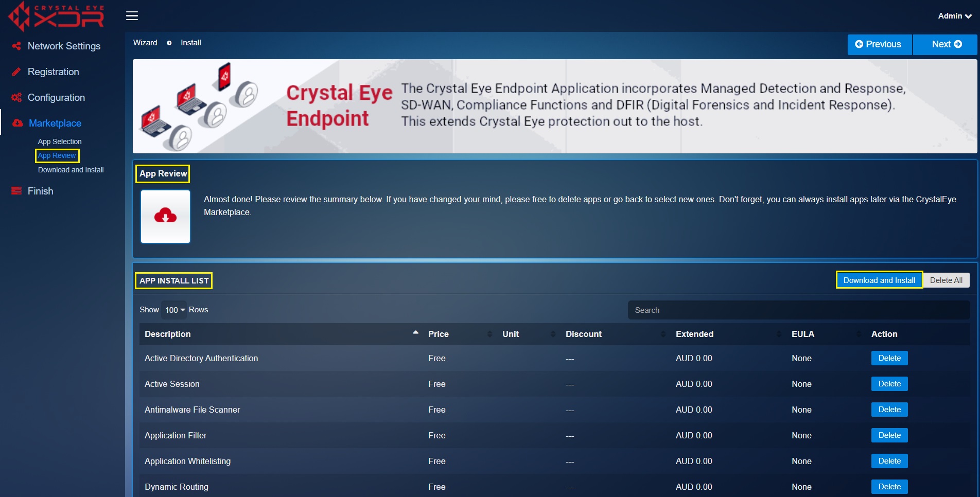Viewport: 980px width, 497px height.
Task: Sort by Description column arrow
Action: pyautogui.click(x=415, y=333)
